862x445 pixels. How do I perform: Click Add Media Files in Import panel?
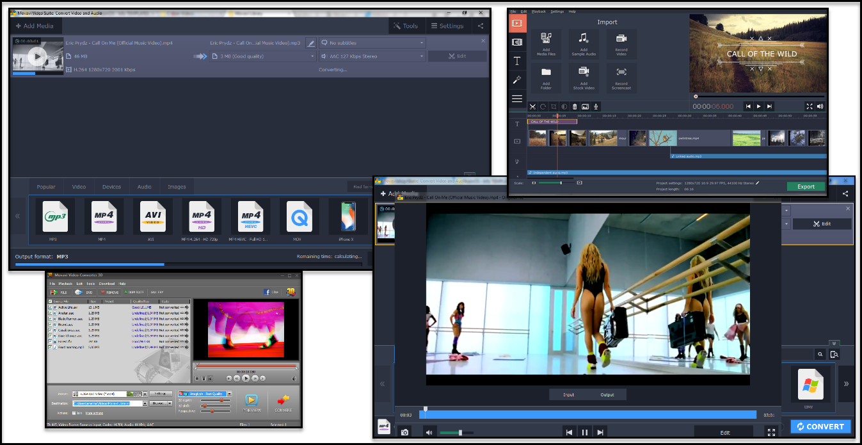[546, 44]
